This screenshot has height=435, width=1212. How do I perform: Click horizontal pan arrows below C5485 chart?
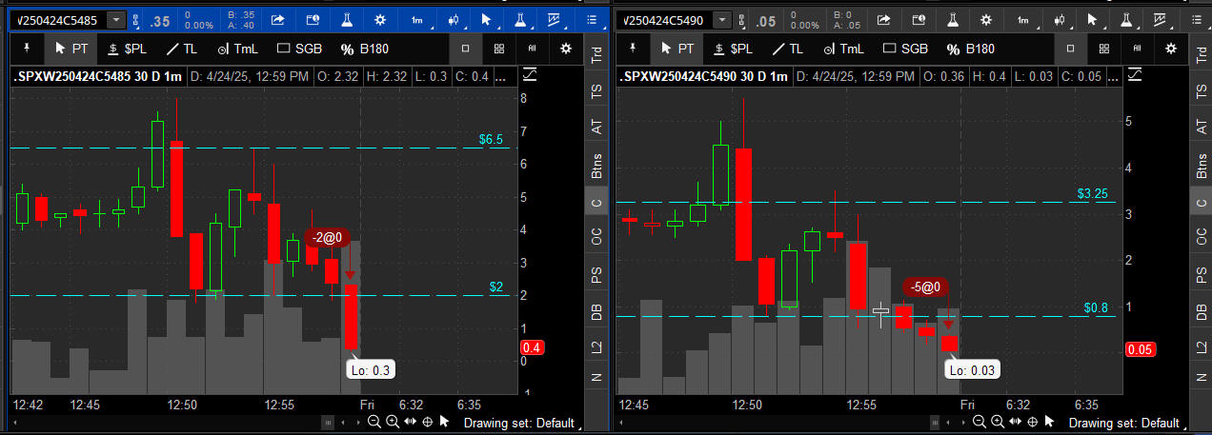tap(410, 422)
